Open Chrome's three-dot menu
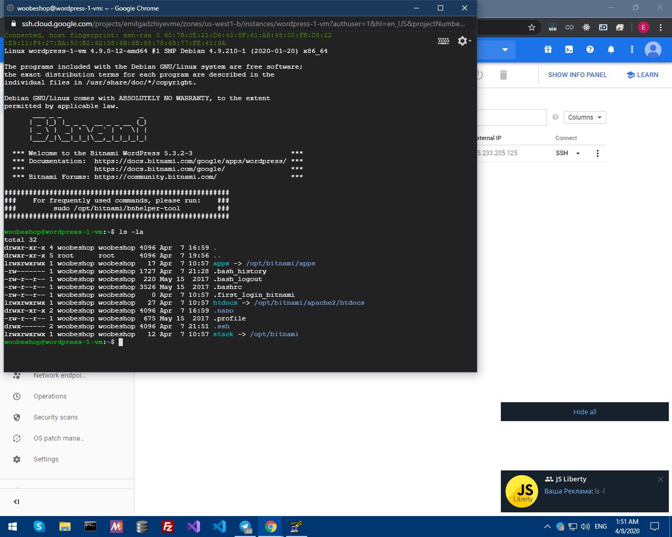The height and width of the screenshot is (537, 672). [x=660, y=27]
